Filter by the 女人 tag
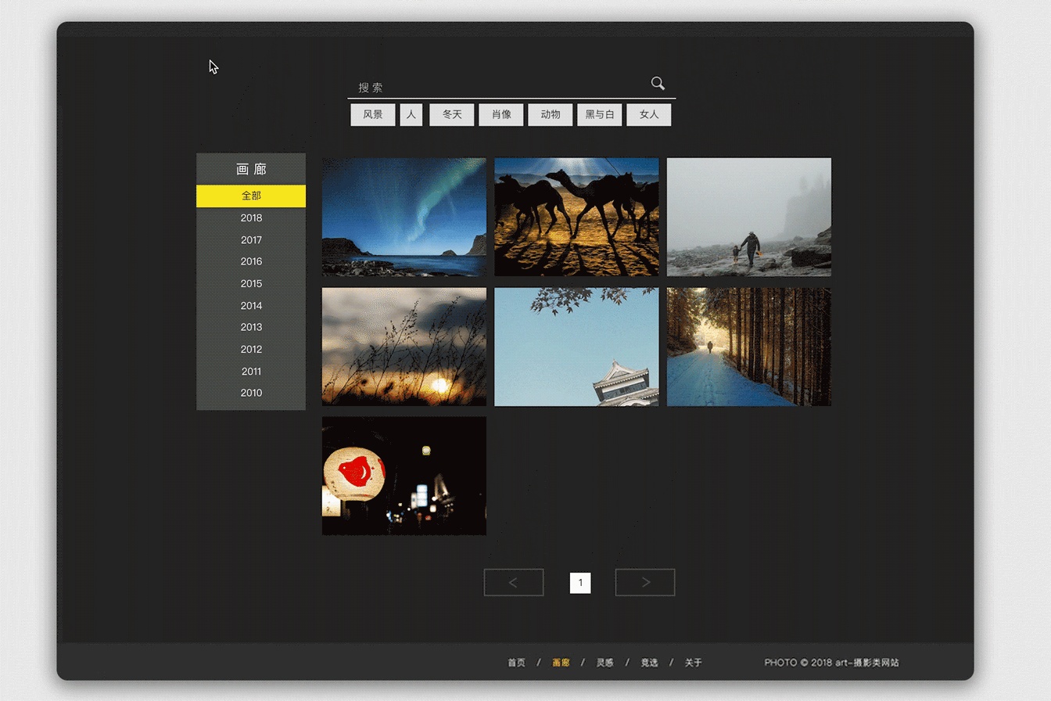The height and width of the screenshot is (701, 1051). (x=649, y=114)
